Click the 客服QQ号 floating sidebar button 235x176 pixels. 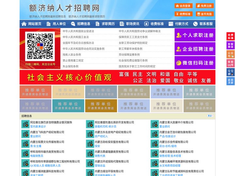pyautogui.click(x=230, y=63)
